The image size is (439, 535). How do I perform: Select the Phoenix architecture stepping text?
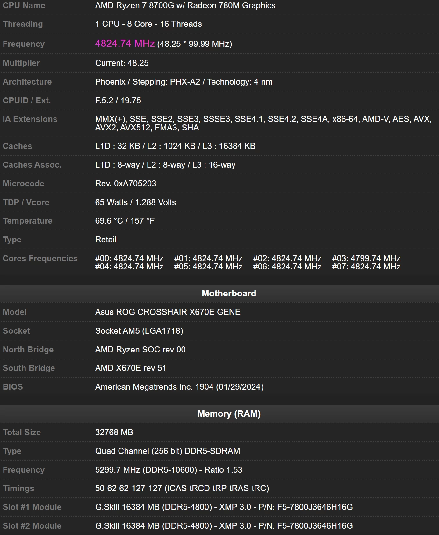[x=184, y=82]
